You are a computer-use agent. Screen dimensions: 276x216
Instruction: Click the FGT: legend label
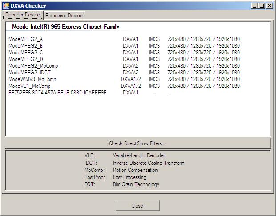(x=90, y=184)
